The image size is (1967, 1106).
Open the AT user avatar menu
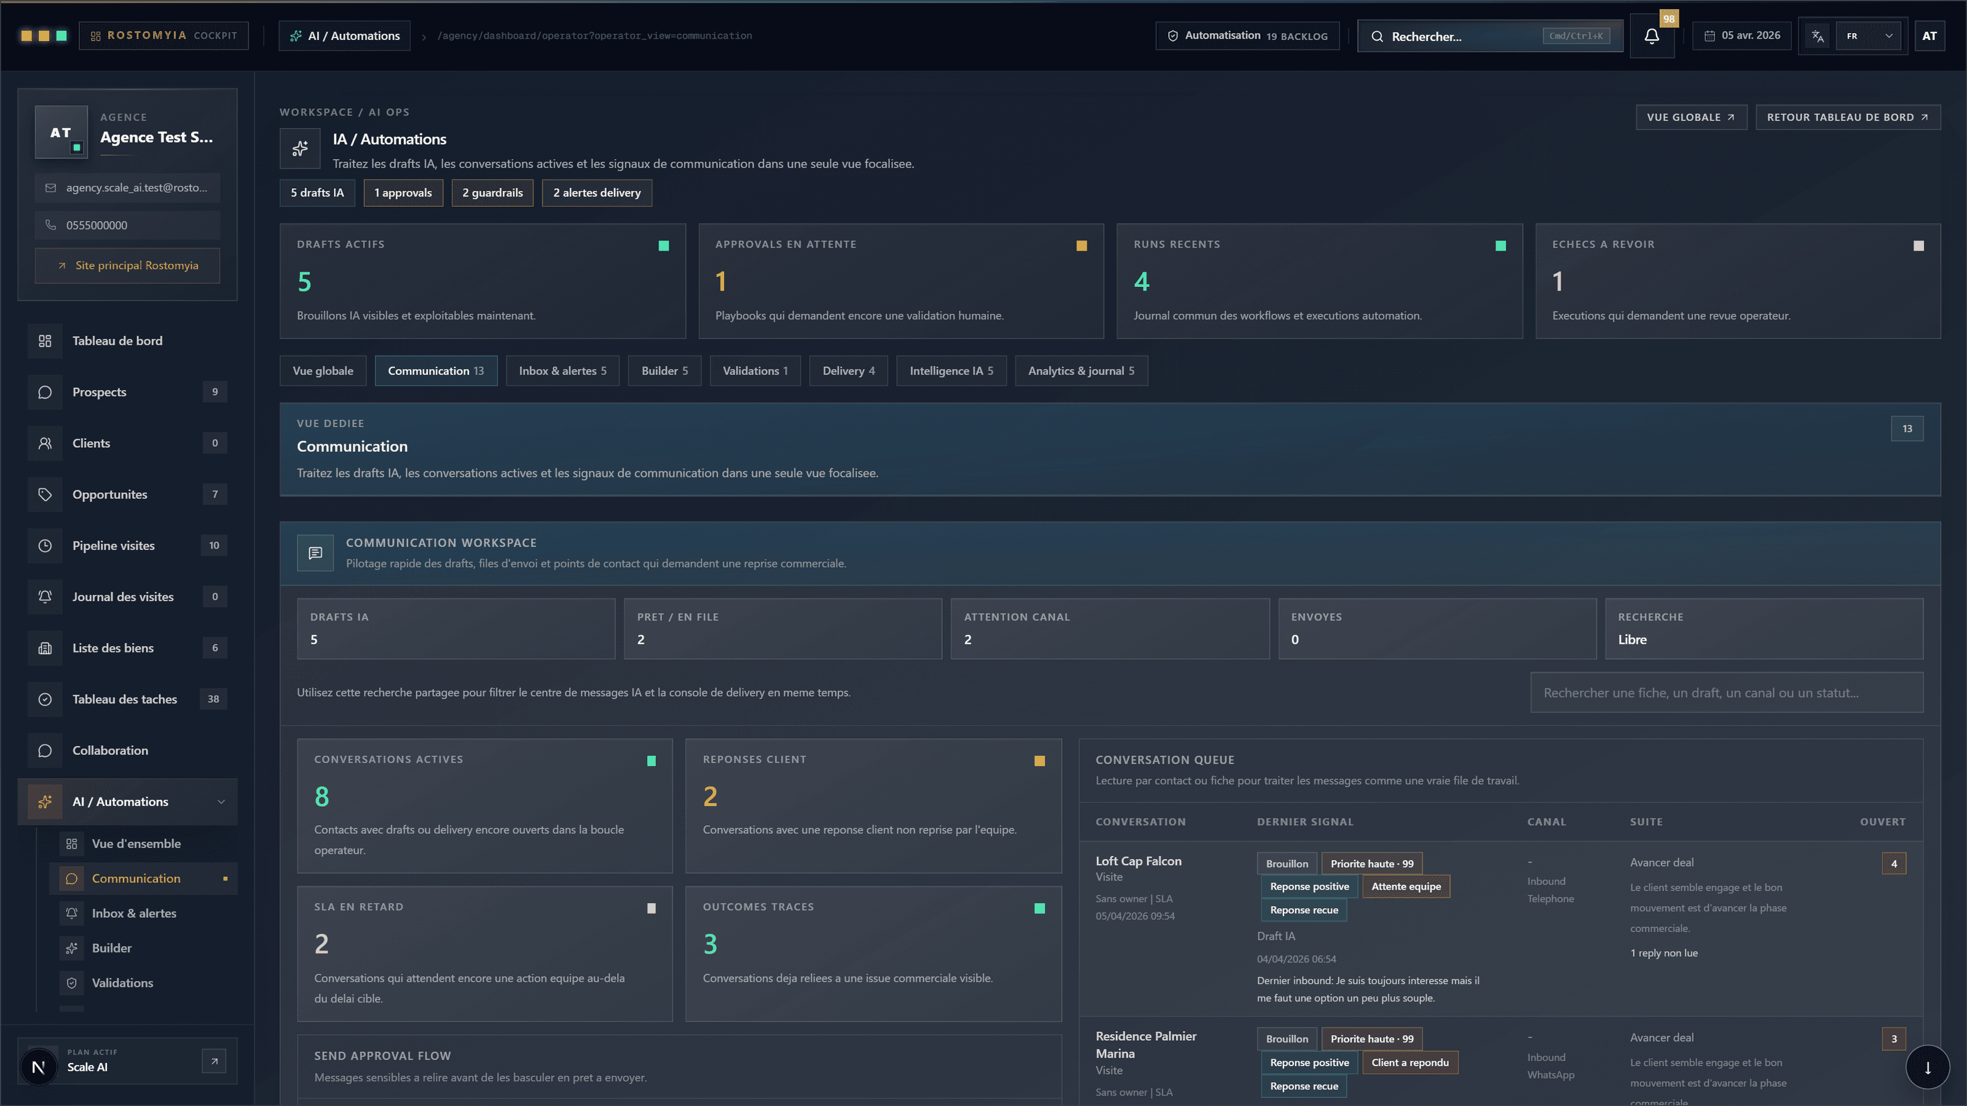click(x=1929, y=36)
